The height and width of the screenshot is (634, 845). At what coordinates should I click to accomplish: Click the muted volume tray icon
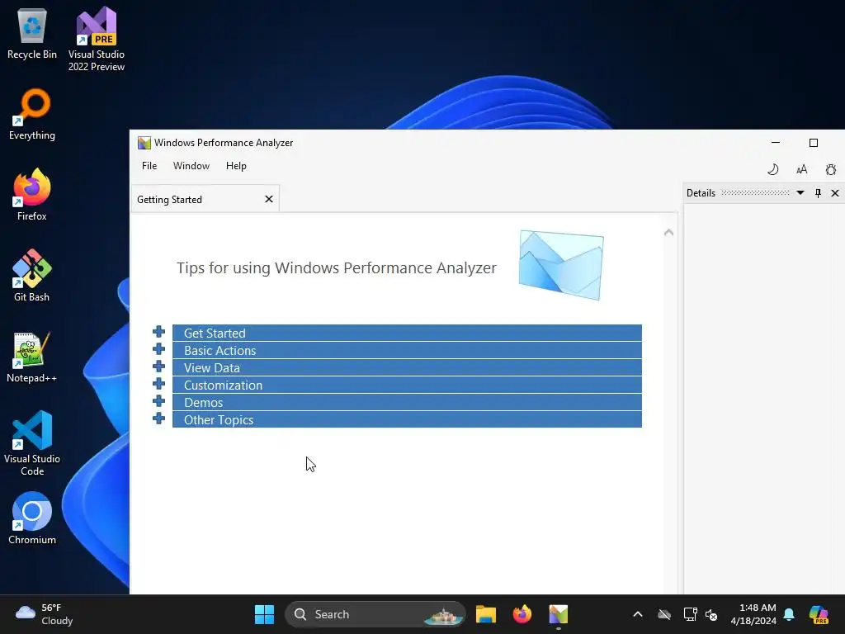click(711, 614)
